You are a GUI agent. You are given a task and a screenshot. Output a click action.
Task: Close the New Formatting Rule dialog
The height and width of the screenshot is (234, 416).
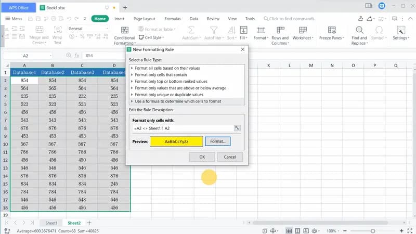pos(243,49)
